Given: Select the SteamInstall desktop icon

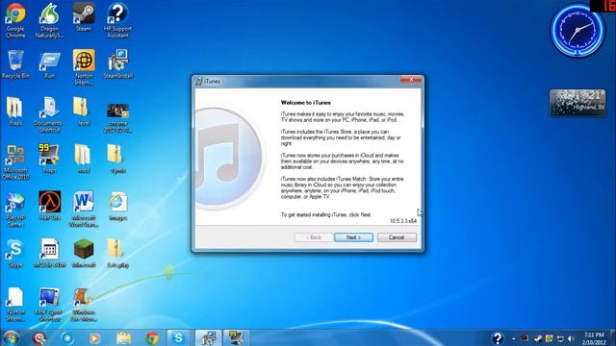Looking at the screenshot, I should (x=117, y=64).
